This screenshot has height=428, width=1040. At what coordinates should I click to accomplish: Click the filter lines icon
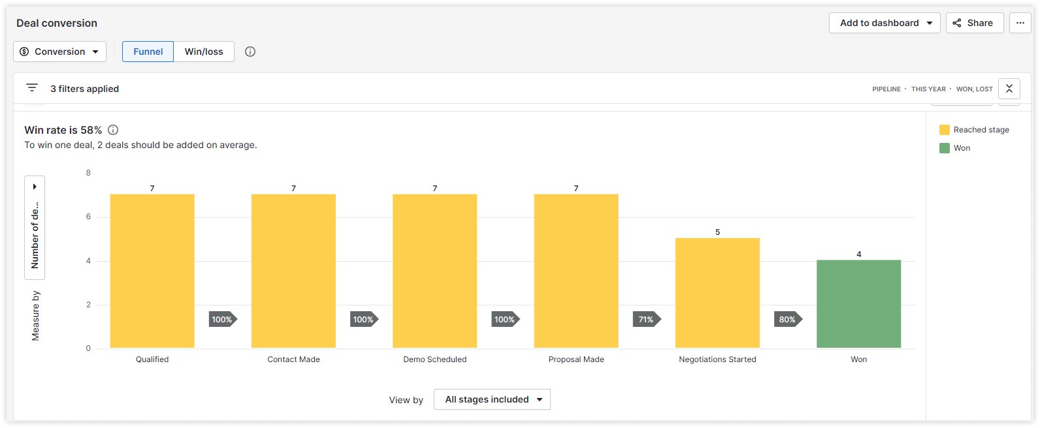tap(32, 88)
